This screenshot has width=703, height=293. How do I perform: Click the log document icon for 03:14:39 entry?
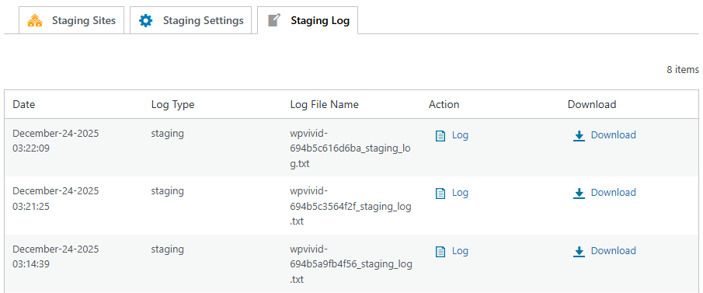[440, 252]
